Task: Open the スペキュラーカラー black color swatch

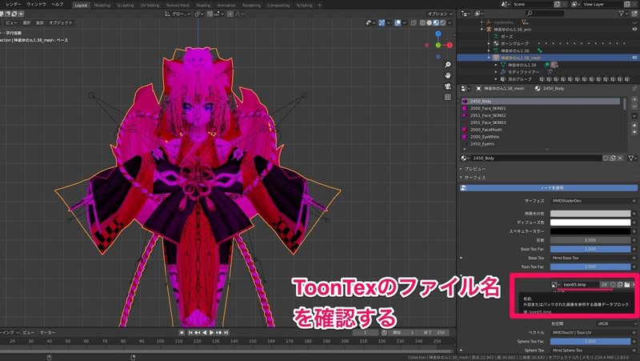Action: (x=590, y=231)
